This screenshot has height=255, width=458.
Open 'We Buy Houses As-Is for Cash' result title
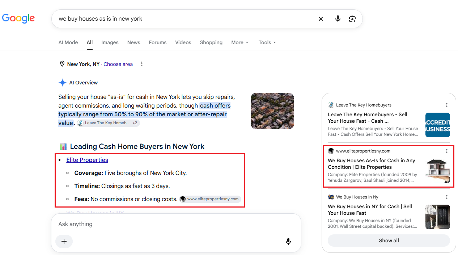tap(372, 164)
